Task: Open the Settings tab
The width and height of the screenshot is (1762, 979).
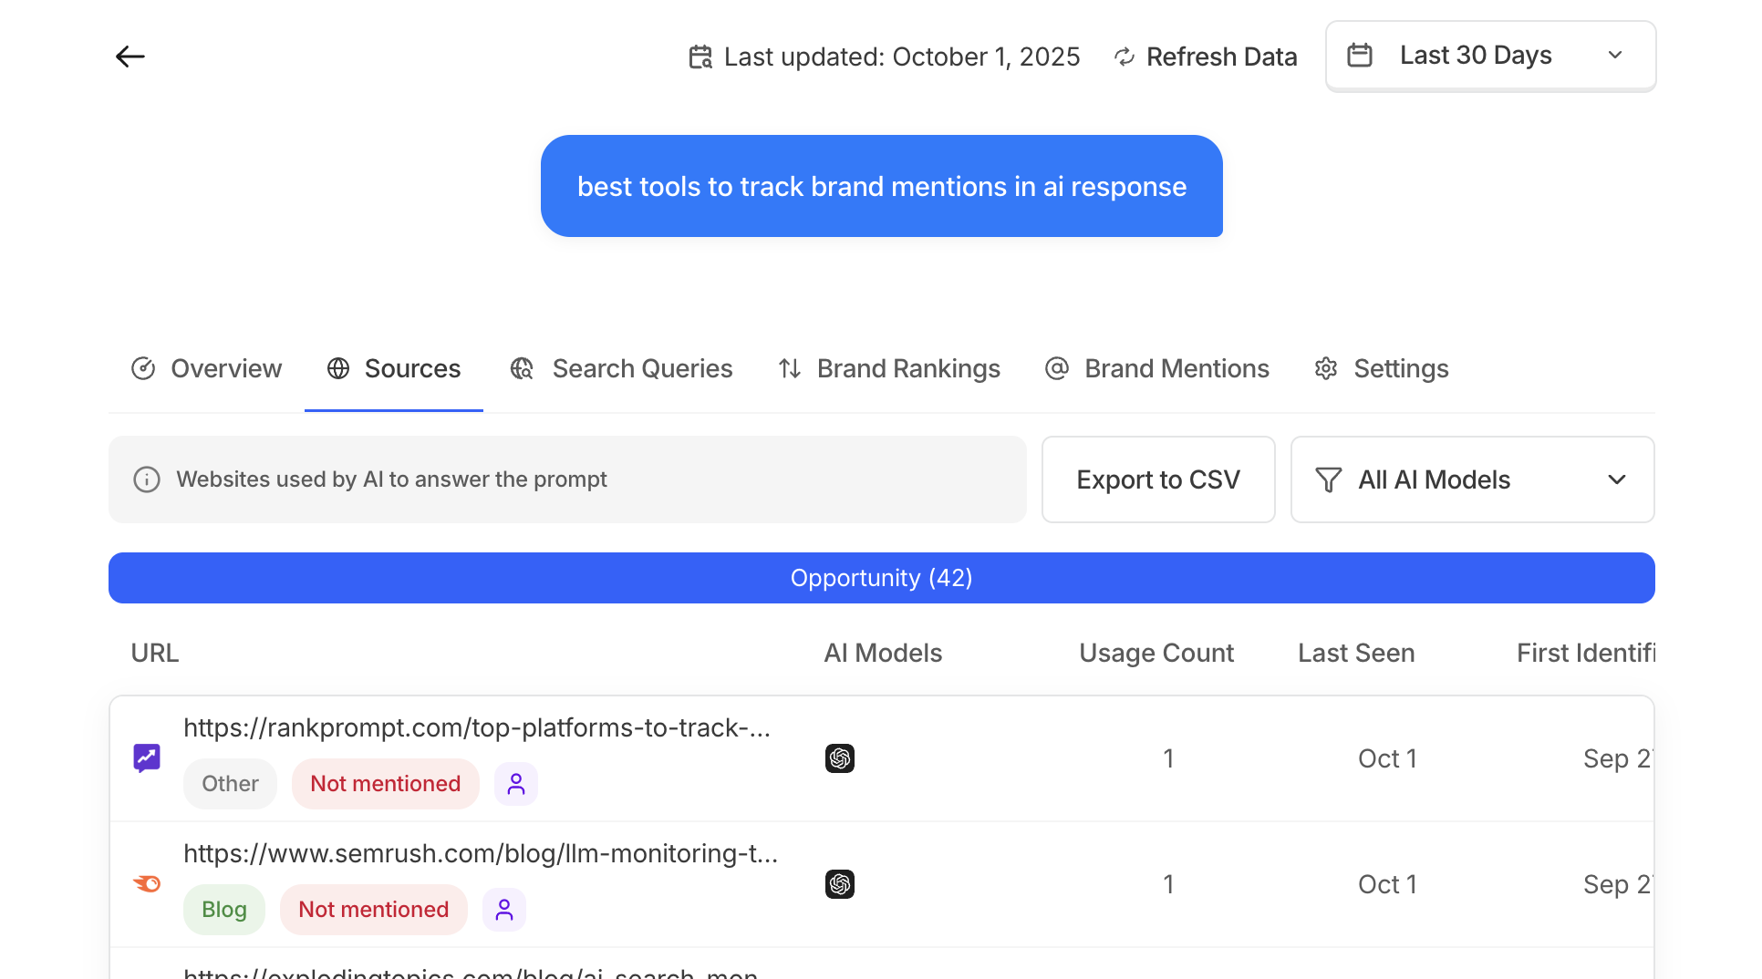Action: 1382,368
